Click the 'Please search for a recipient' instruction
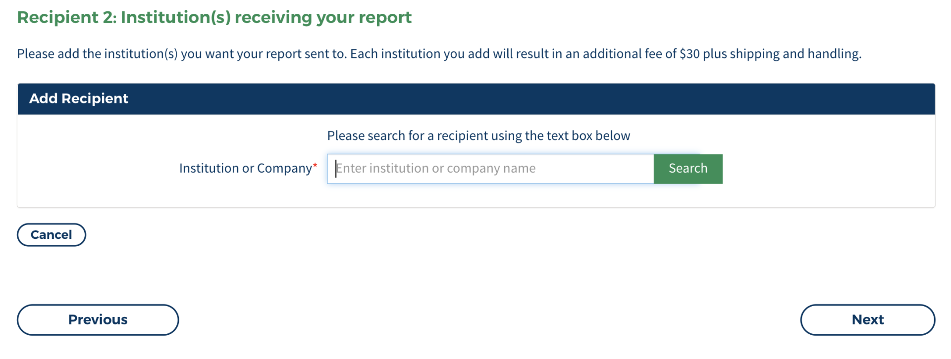 coord(478,135)
